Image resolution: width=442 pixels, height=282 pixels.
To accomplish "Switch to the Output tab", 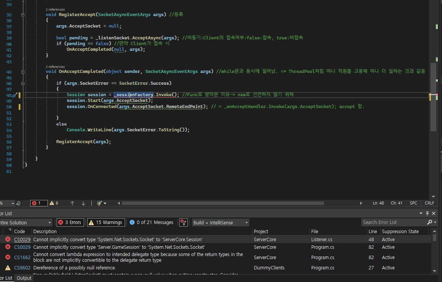I will pyautogui.click(x=24, y=278).
